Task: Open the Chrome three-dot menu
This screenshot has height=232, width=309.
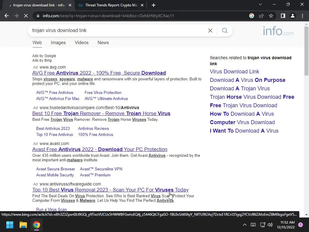Action: pos(302,16)
